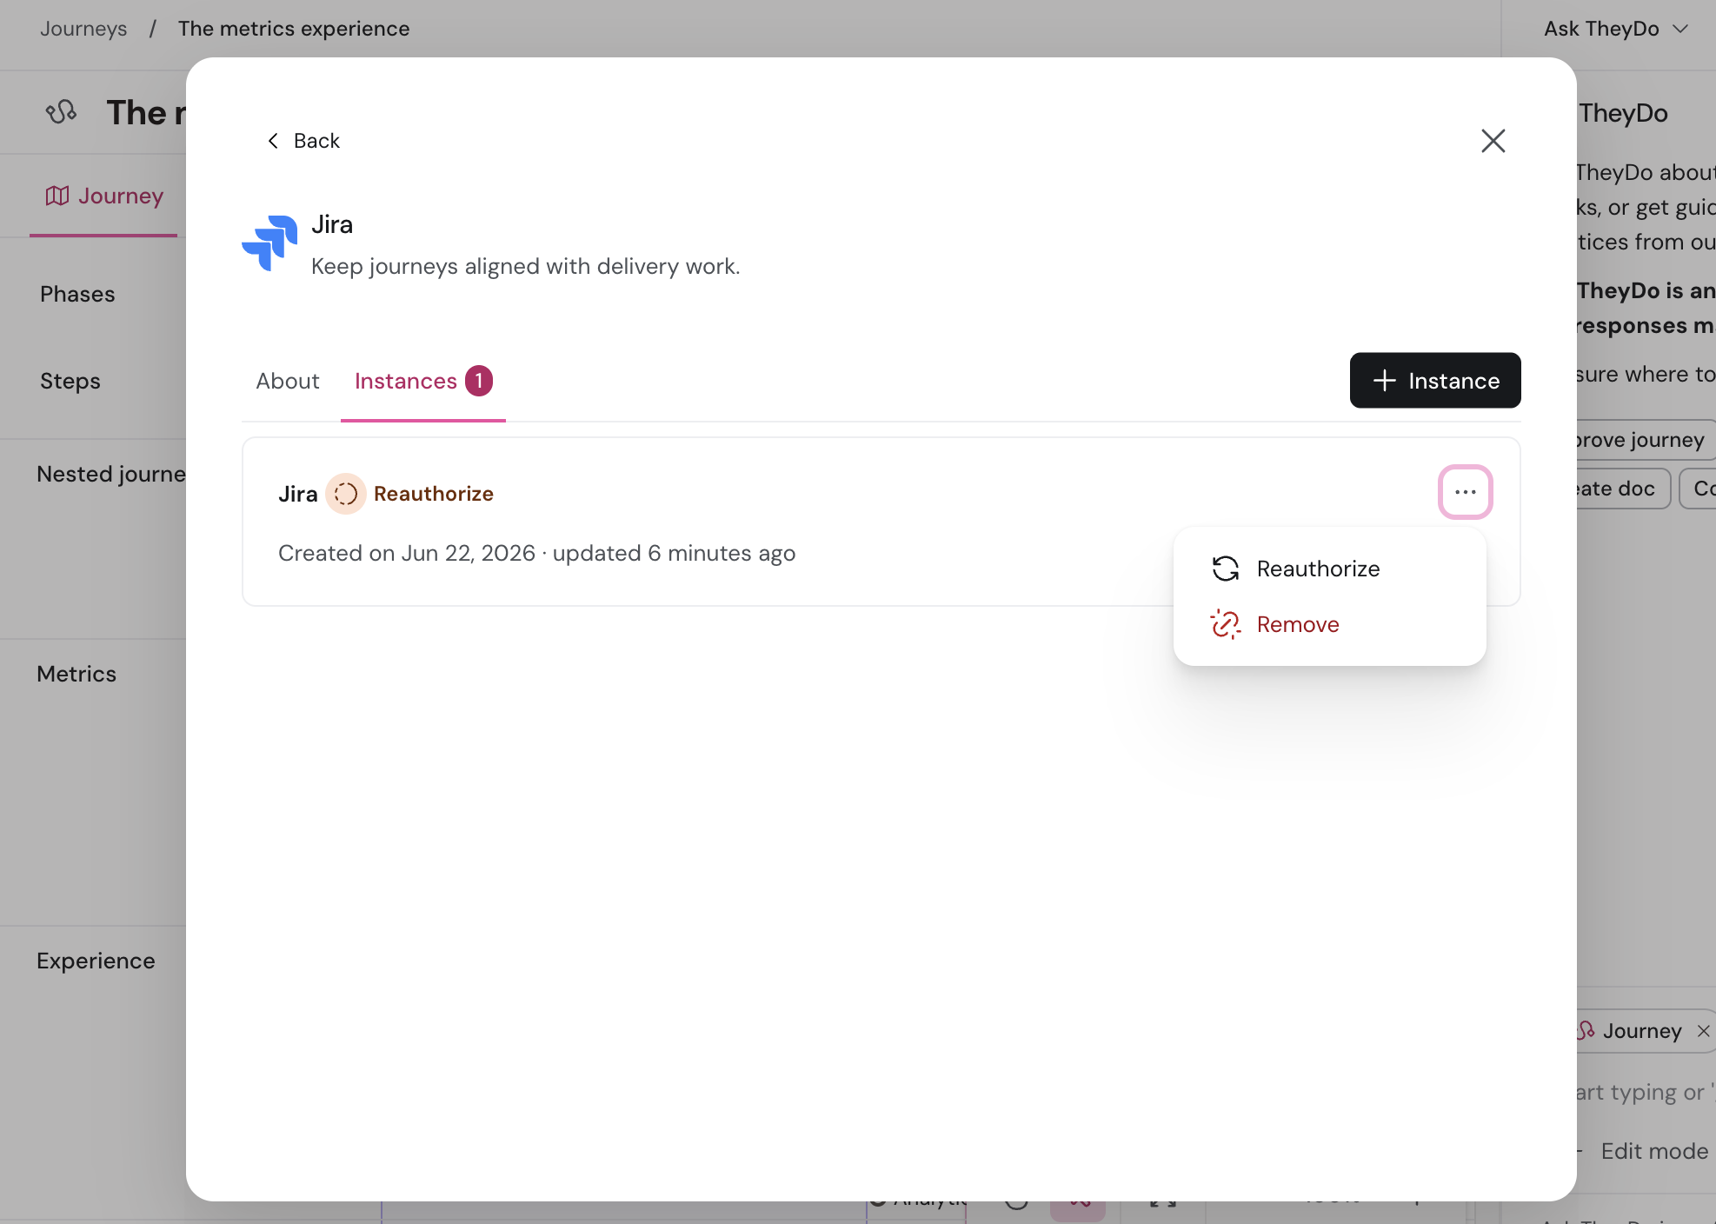1716x1224 pixels.
Task: Close the Jira integration dialog
Action: (x=1493, y=141)
